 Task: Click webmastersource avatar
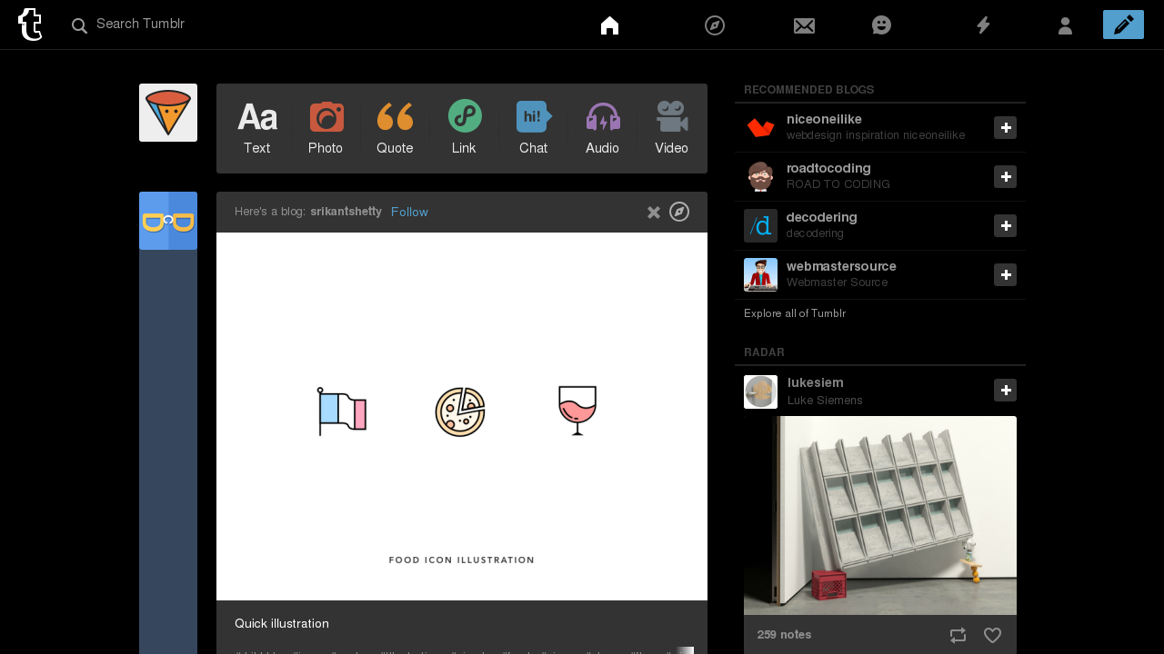[x=760, y=275]
